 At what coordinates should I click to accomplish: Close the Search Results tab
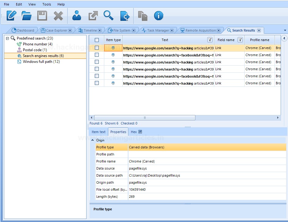[259, 30]
